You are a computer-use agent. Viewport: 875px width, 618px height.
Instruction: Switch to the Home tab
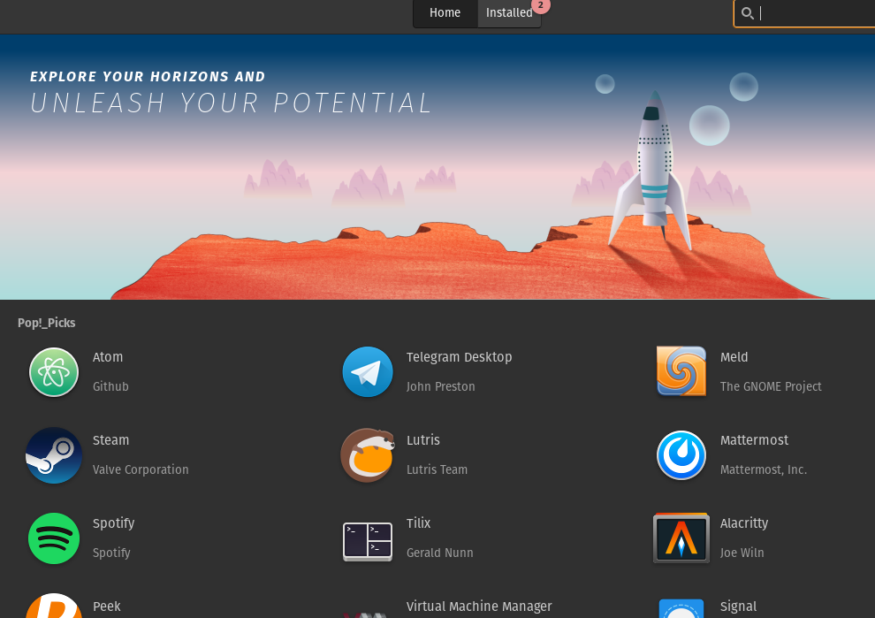[445, 13]
